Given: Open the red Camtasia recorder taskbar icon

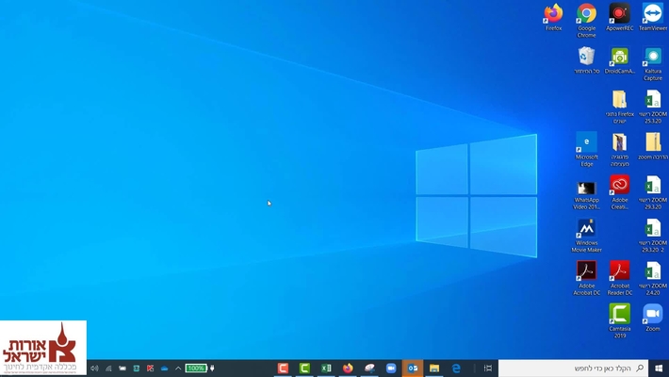Looking at the screenshot, I should (x=283, y=368).
